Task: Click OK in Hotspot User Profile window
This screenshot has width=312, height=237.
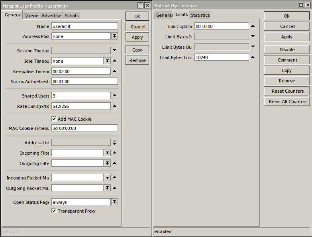Action: 137,16
